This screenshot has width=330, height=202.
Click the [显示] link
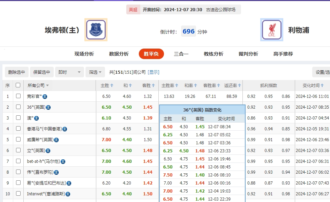coord(153,72)
